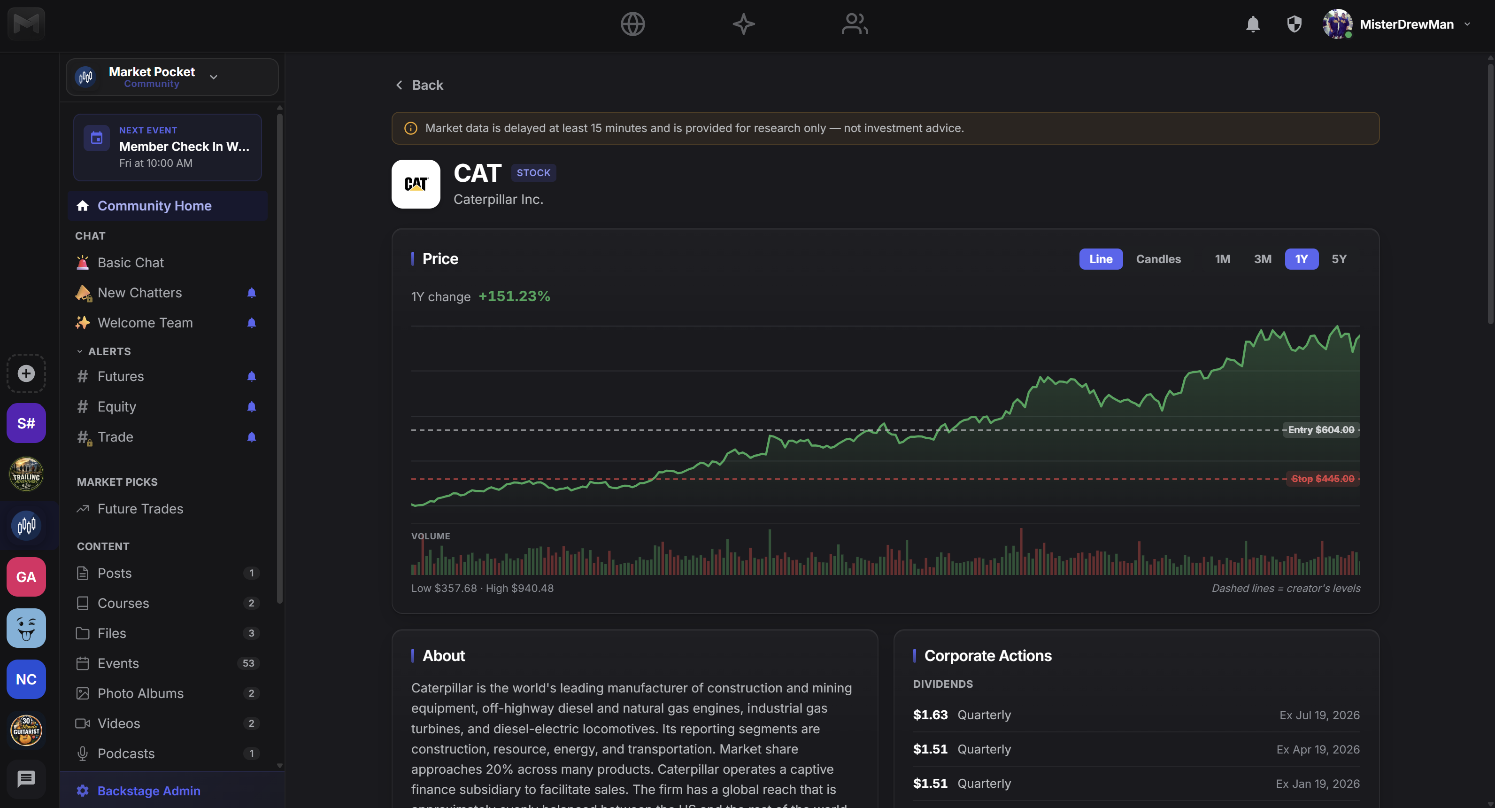Switch to the 30 Minute Guitarist community

(26, 730)
